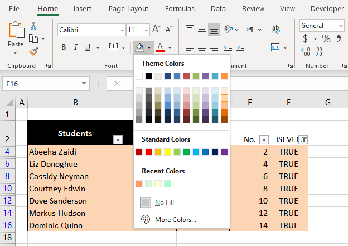Toggle Bold formatting
348x246 pixels.
coord(64,47)
